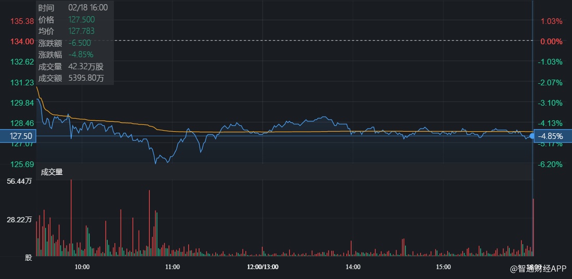Click the 10:00 time axis label
The image size is (572, 279).
point(82,267)
